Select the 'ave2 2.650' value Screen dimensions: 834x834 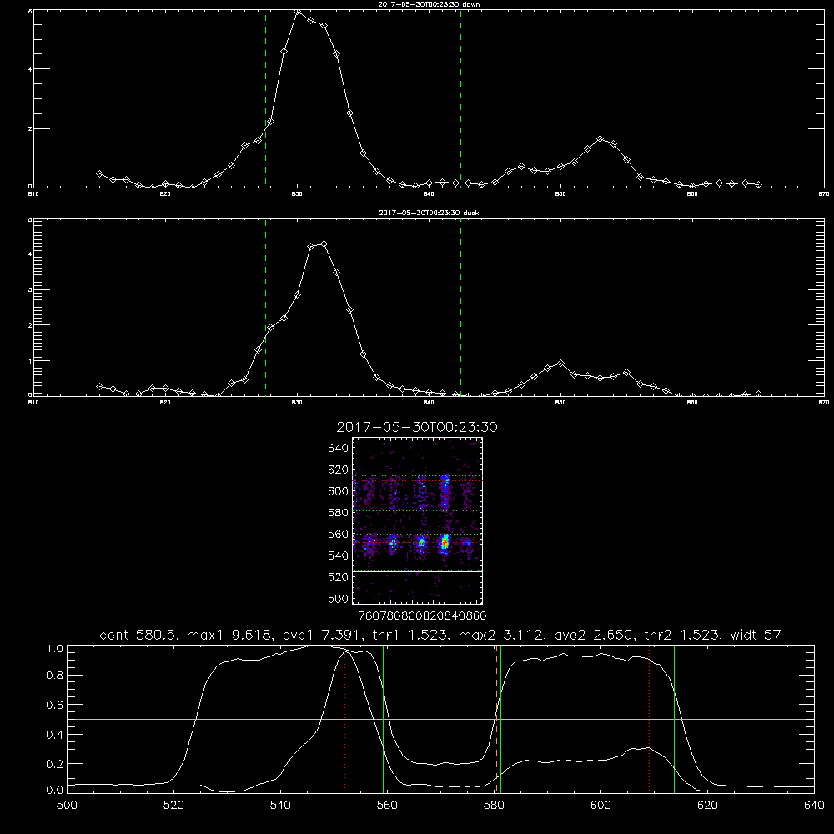tap(594, 635)
